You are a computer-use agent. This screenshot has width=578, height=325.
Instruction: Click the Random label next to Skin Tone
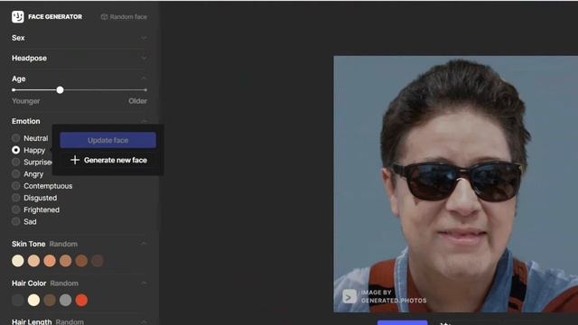coord(63,244)
